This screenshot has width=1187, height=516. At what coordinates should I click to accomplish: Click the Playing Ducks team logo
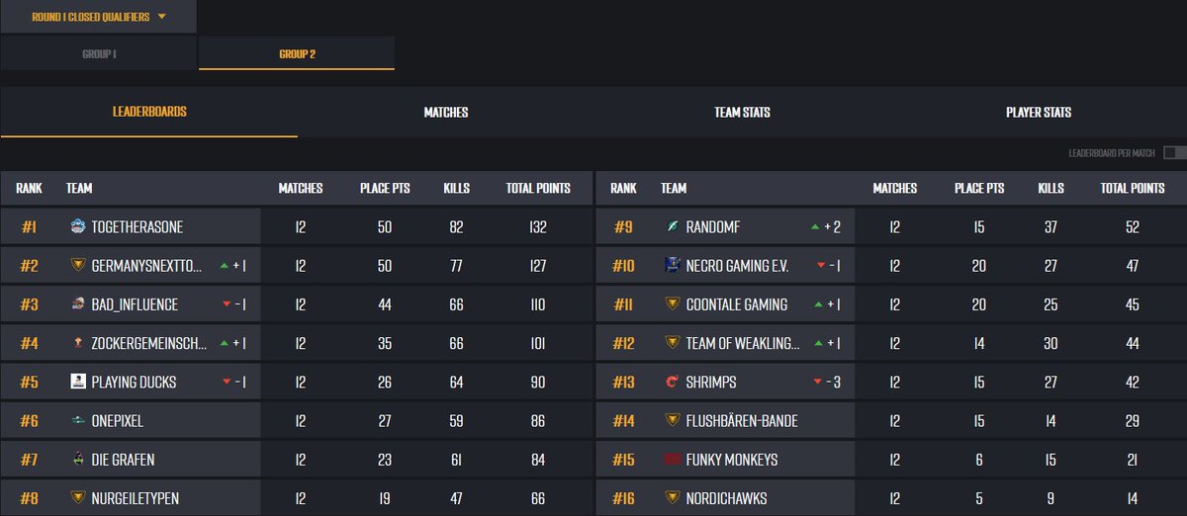pyautogui.click(x=78, y=382)
